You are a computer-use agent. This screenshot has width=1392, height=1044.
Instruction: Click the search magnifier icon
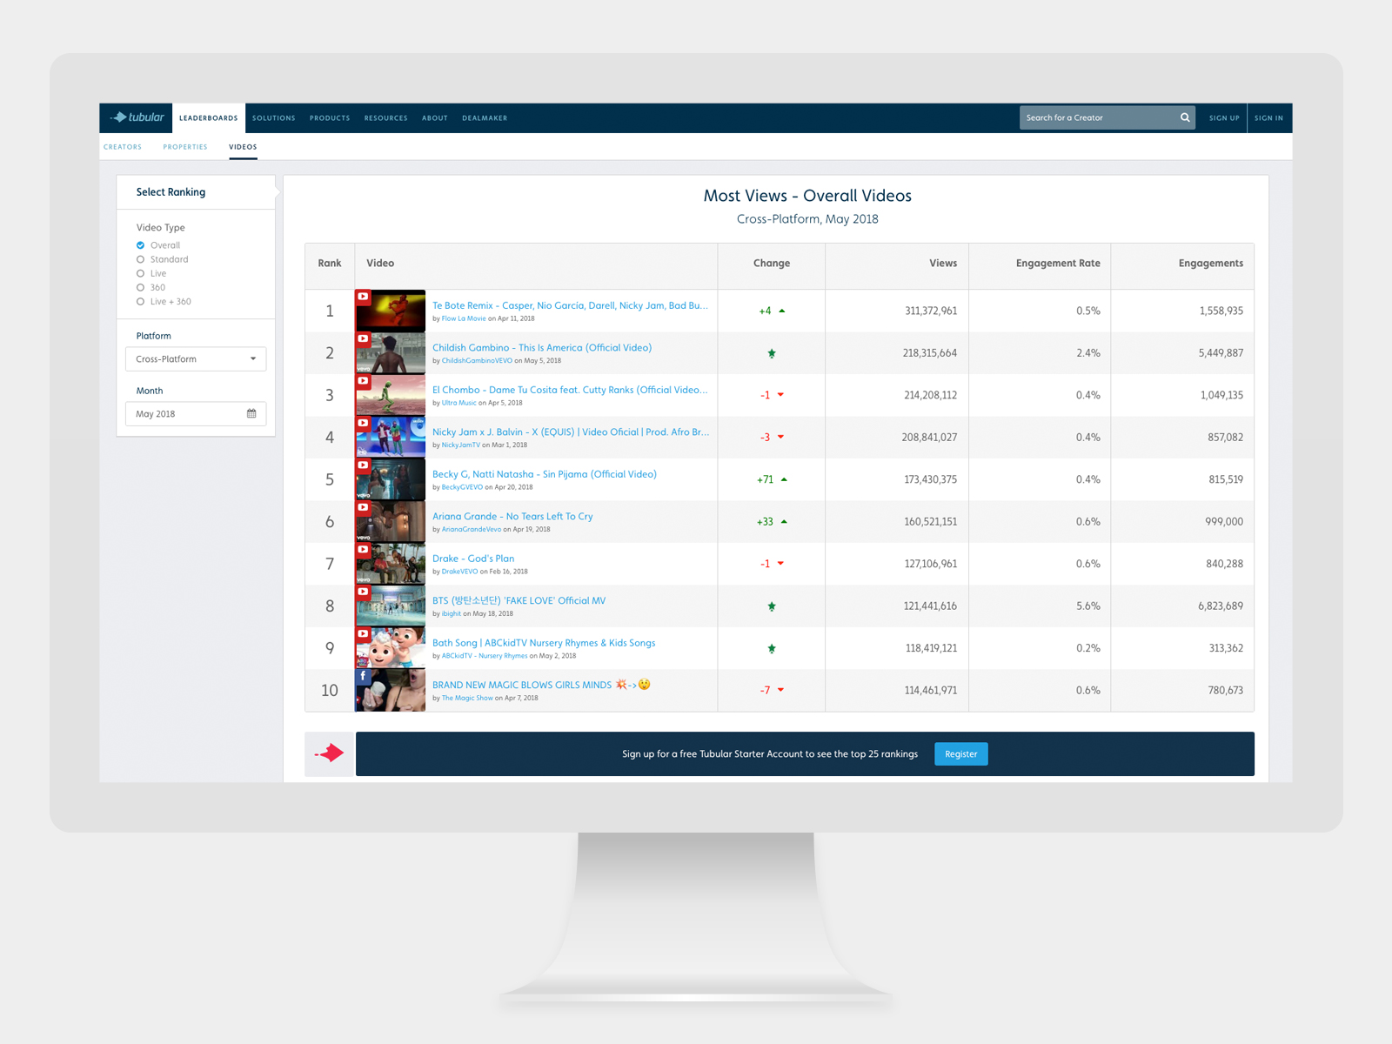pos(1185,117)
